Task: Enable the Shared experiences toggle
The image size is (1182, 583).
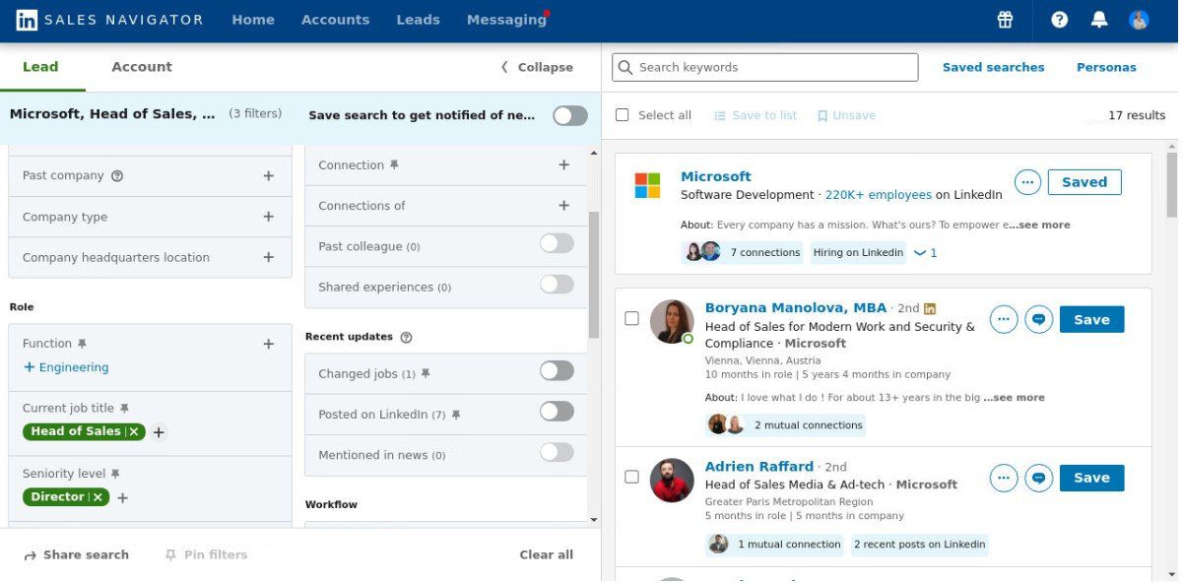Action: 557,284
